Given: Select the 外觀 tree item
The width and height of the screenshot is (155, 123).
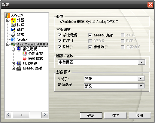Looking at the screenshot, I should (20, 20).
